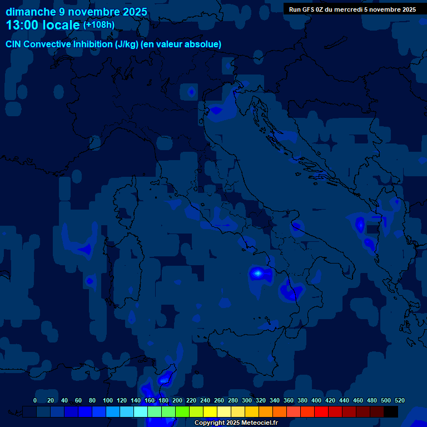This screenshot has height=427, width=427.
Task: Click the legend value label 260
Action: click(219, 401)
